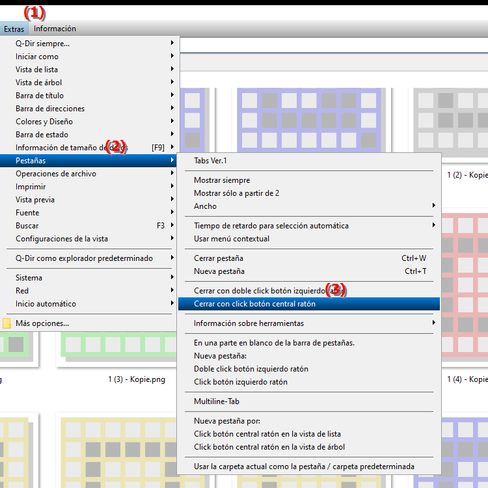
Task: Toggle central click in vista de lista
Action: [309, 434]
